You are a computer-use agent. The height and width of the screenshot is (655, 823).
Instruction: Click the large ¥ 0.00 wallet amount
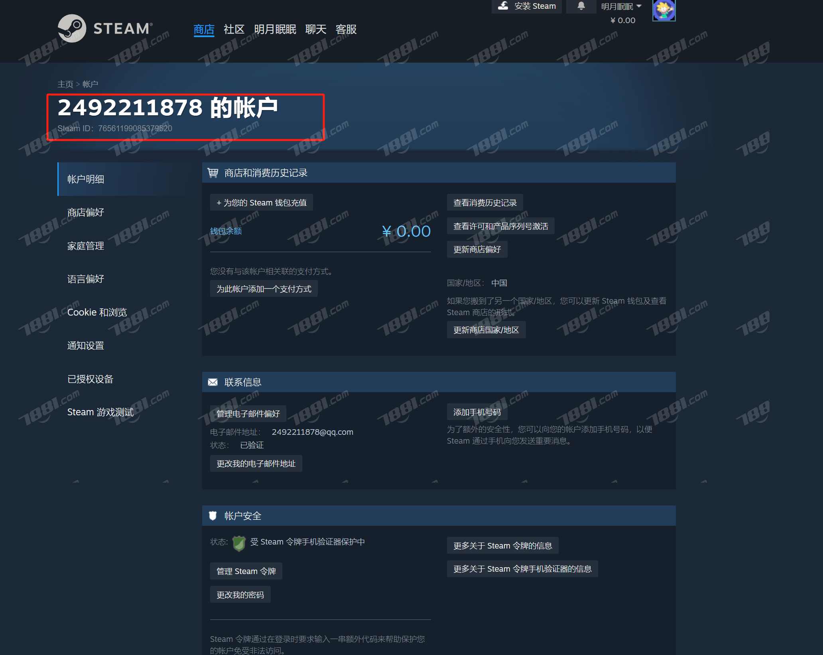click(x=406, y=231)
